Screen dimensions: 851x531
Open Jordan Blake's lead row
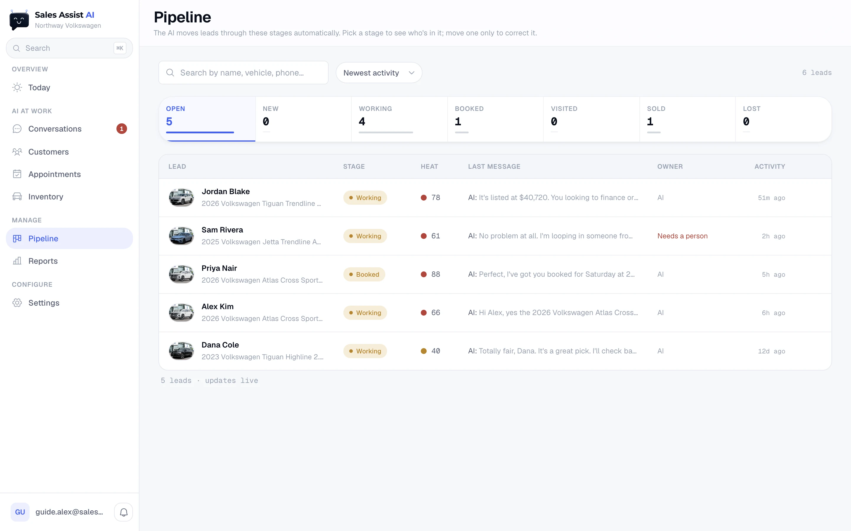(495, 198)
